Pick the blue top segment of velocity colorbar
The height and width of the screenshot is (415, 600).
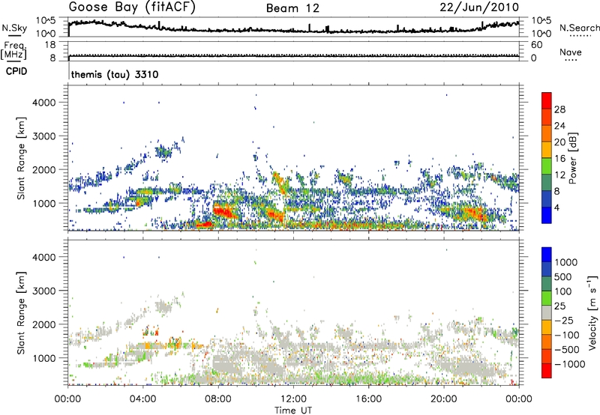click(x=547, y=255)
